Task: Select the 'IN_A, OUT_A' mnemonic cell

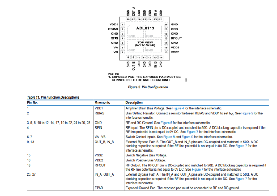Action: 104,174
